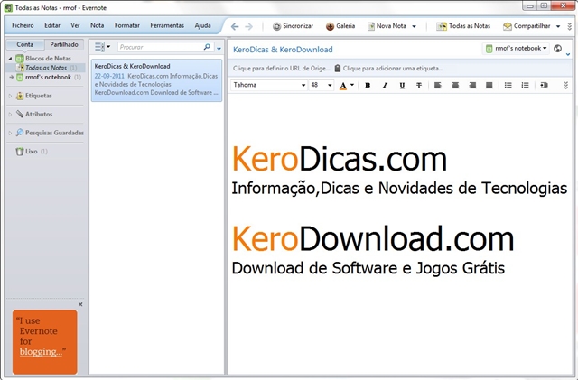Image resolution: width=578 pixels, height=380 pixels.
Task: Click the Compartilhar share button
Action: coord(527,26)
